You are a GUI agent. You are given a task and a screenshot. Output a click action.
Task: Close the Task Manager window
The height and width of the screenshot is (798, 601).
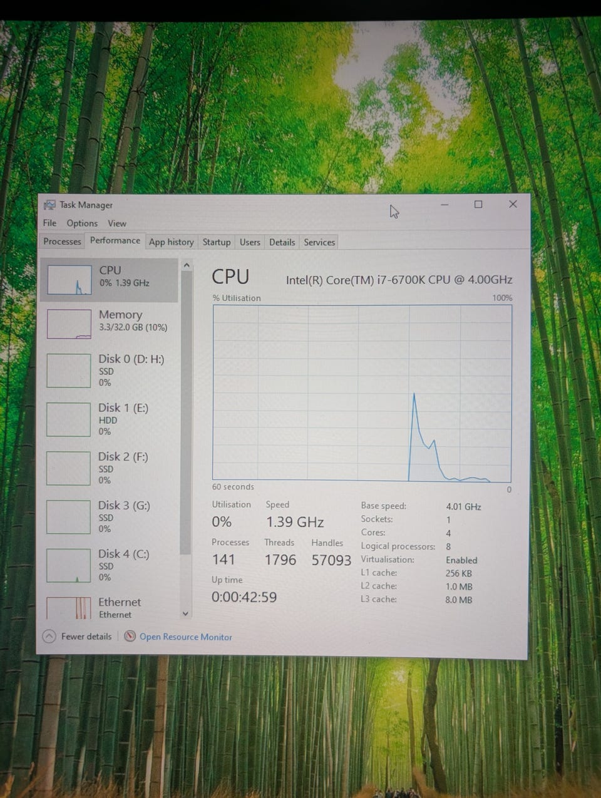pos(513,204)
